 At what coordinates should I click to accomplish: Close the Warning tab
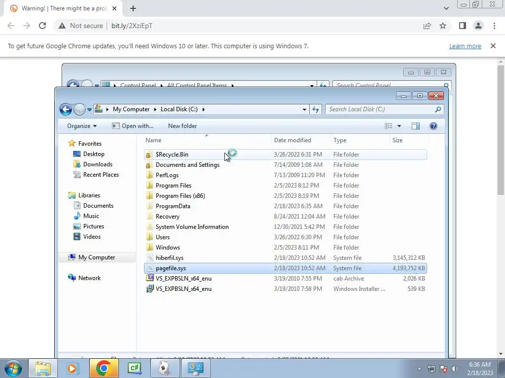pyautogui.click(x=114, y=8)
